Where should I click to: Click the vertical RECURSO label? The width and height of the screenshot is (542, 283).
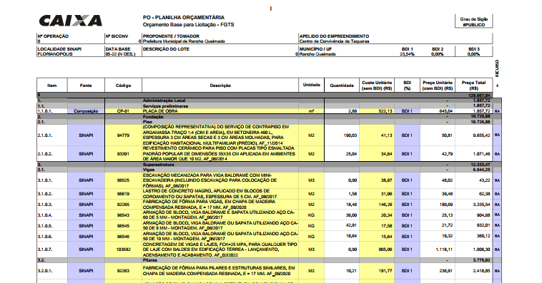(497, 68)
